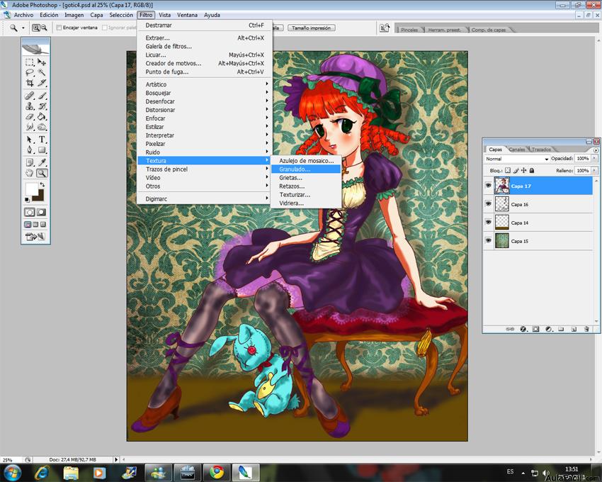Select the Path Selection arrow tool

pyautogui.click(x=30, y=139)
